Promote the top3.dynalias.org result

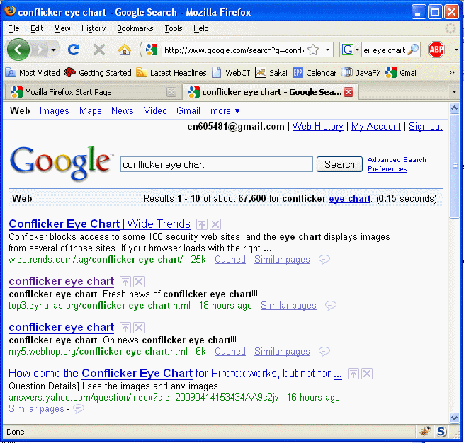(x=125, y=282)
